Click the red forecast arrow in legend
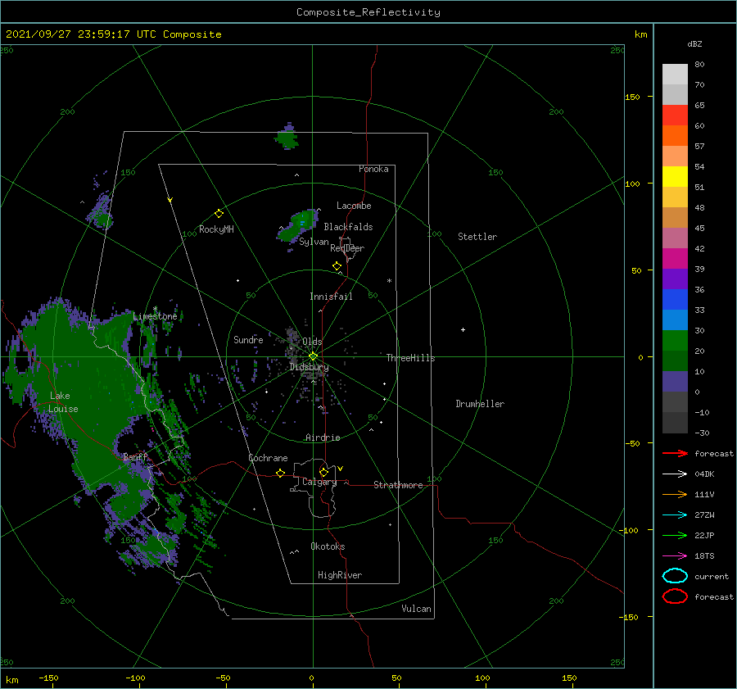The image size is (737, 689). pos(675,453)
